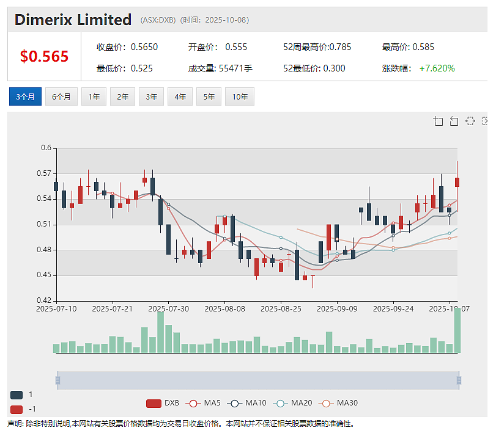Click the 2025-08-08 x-axis label
The image size is (496, 436).
[x=224, y=308]
